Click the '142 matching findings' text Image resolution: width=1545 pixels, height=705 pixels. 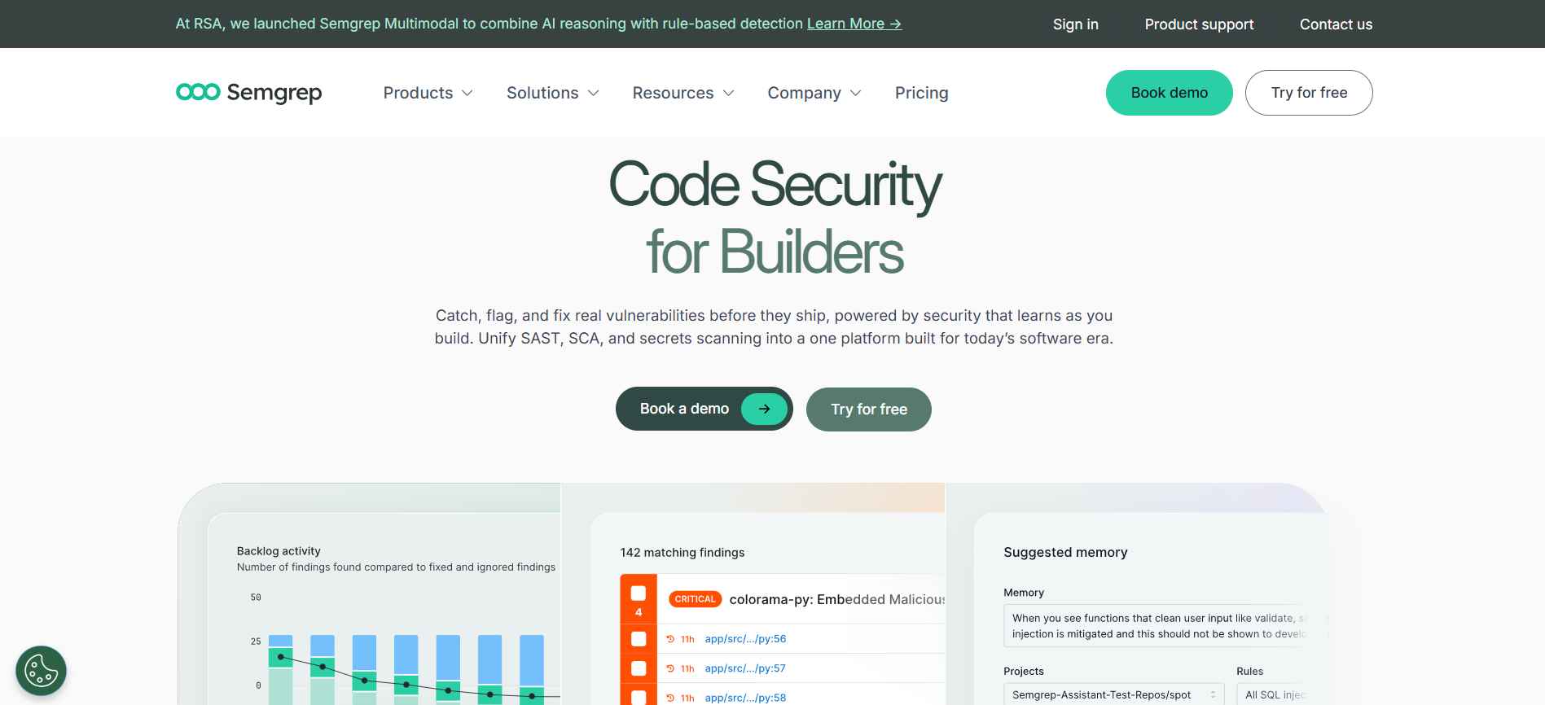682,552
